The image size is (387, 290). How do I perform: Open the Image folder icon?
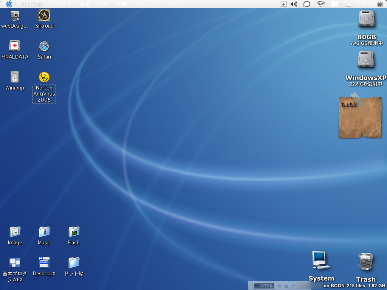pos(15,232)
